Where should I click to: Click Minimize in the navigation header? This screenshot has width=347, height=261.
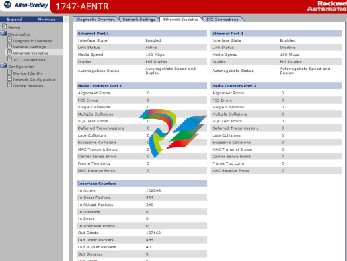pos(46,20)
